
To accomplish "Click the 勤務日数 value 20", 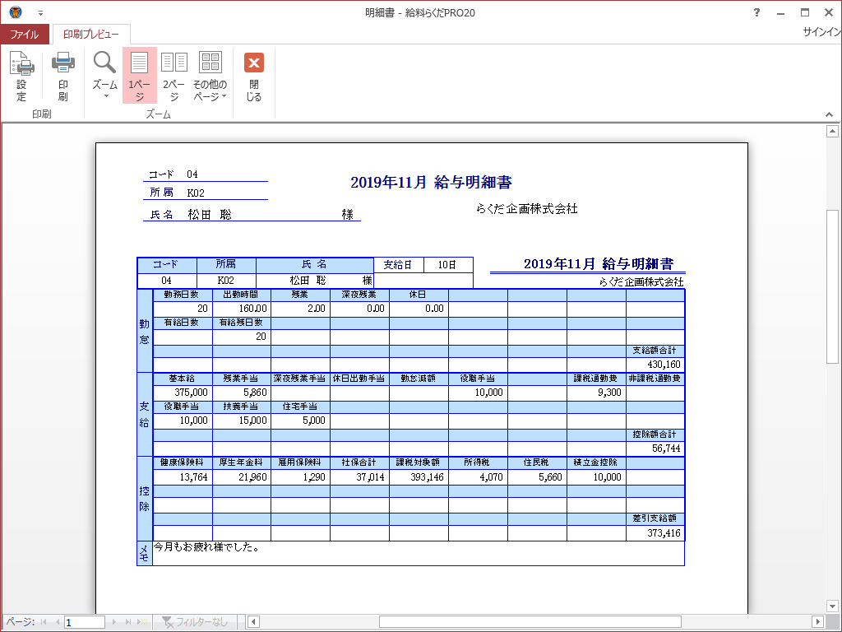I will tap(202, 309).
